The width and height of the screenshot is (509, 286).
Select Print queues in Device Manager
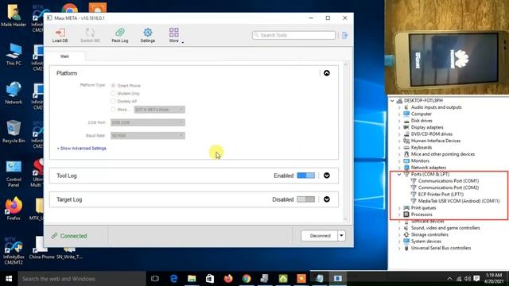[x=423, y=208]
